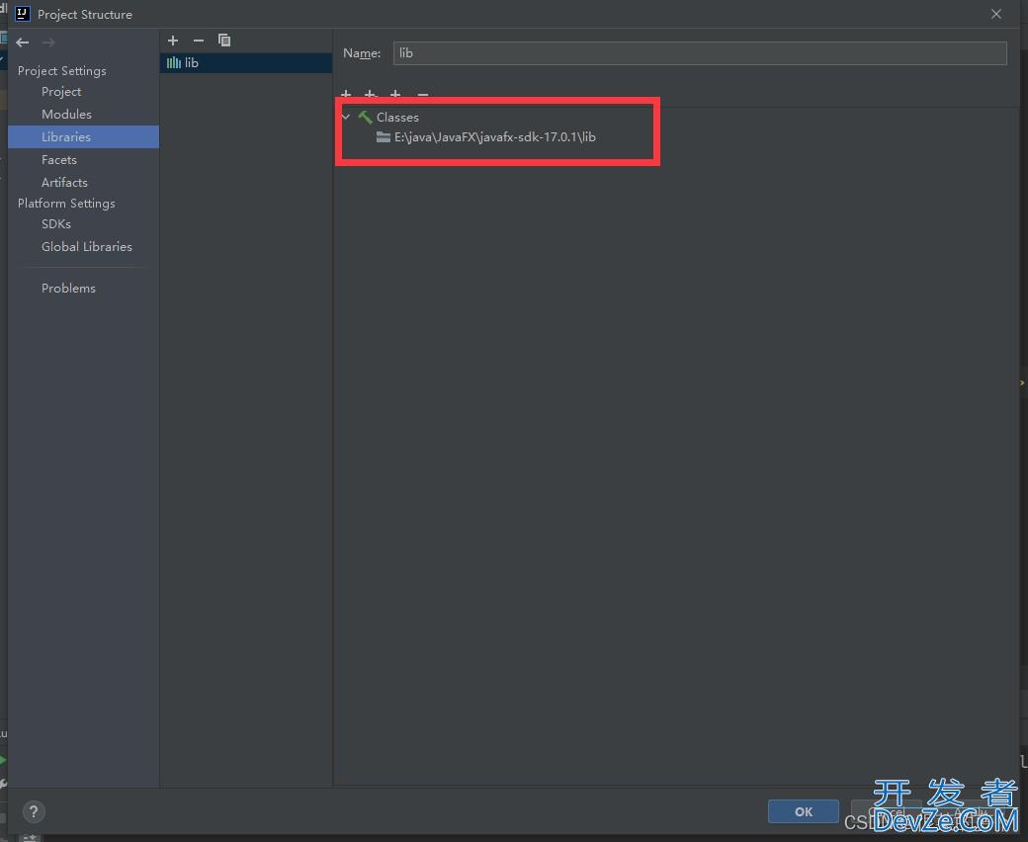
Task: Open the SDKs platform settings
Action: 56,224
